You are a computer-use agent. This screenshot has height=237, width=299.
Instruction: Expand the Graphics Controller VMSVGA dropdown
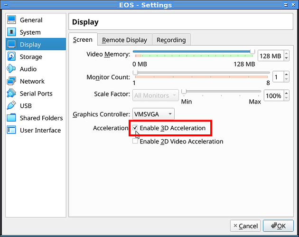(153, 114)
